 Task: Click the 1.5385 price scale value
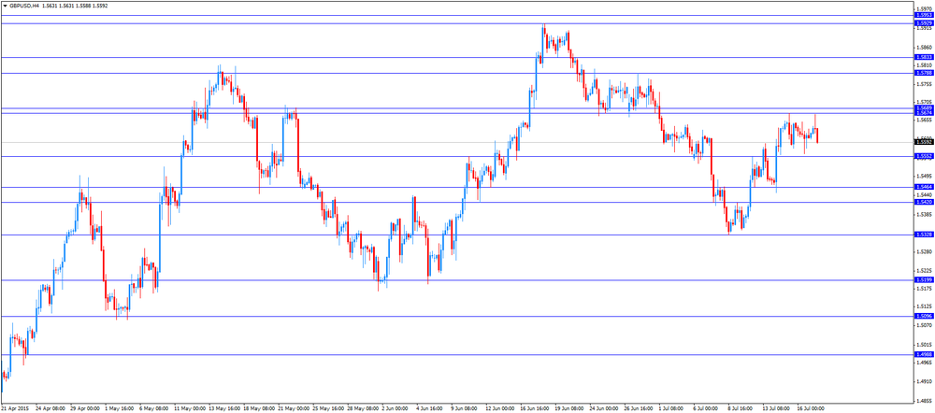coord(925,213)
